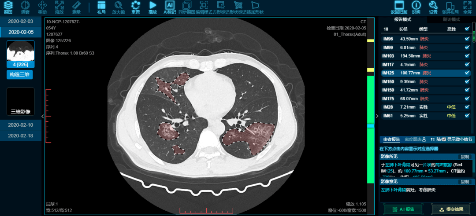Viewport: 476px width, 216px height.
Task: Click the AI 报告 button
Action: (x=403, y=209)
